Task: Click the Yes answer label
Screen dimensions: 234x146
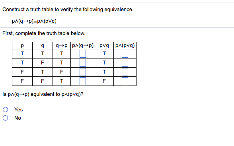Action: coord(18,110)
